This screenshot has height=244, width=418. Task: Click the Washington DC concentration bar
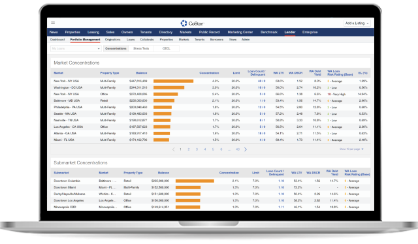169,87
